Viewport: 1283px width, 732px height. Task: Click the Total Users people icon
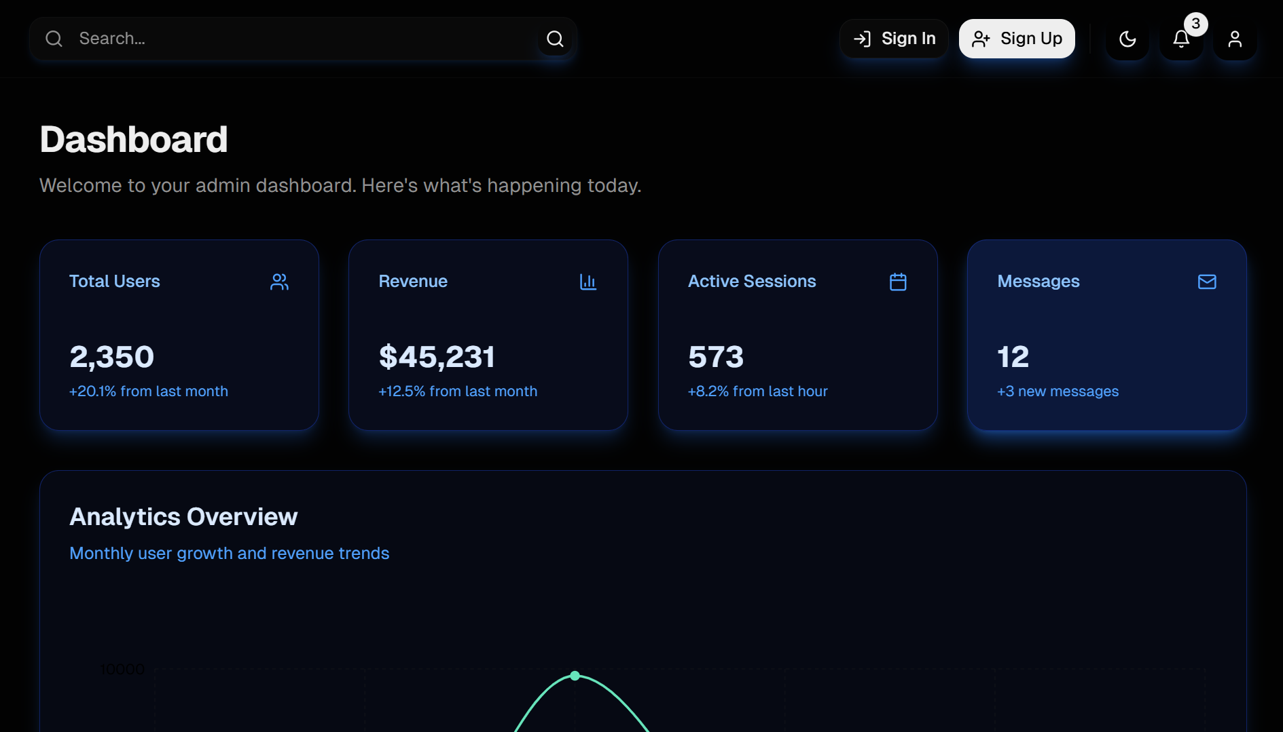(x=279, y=282)
